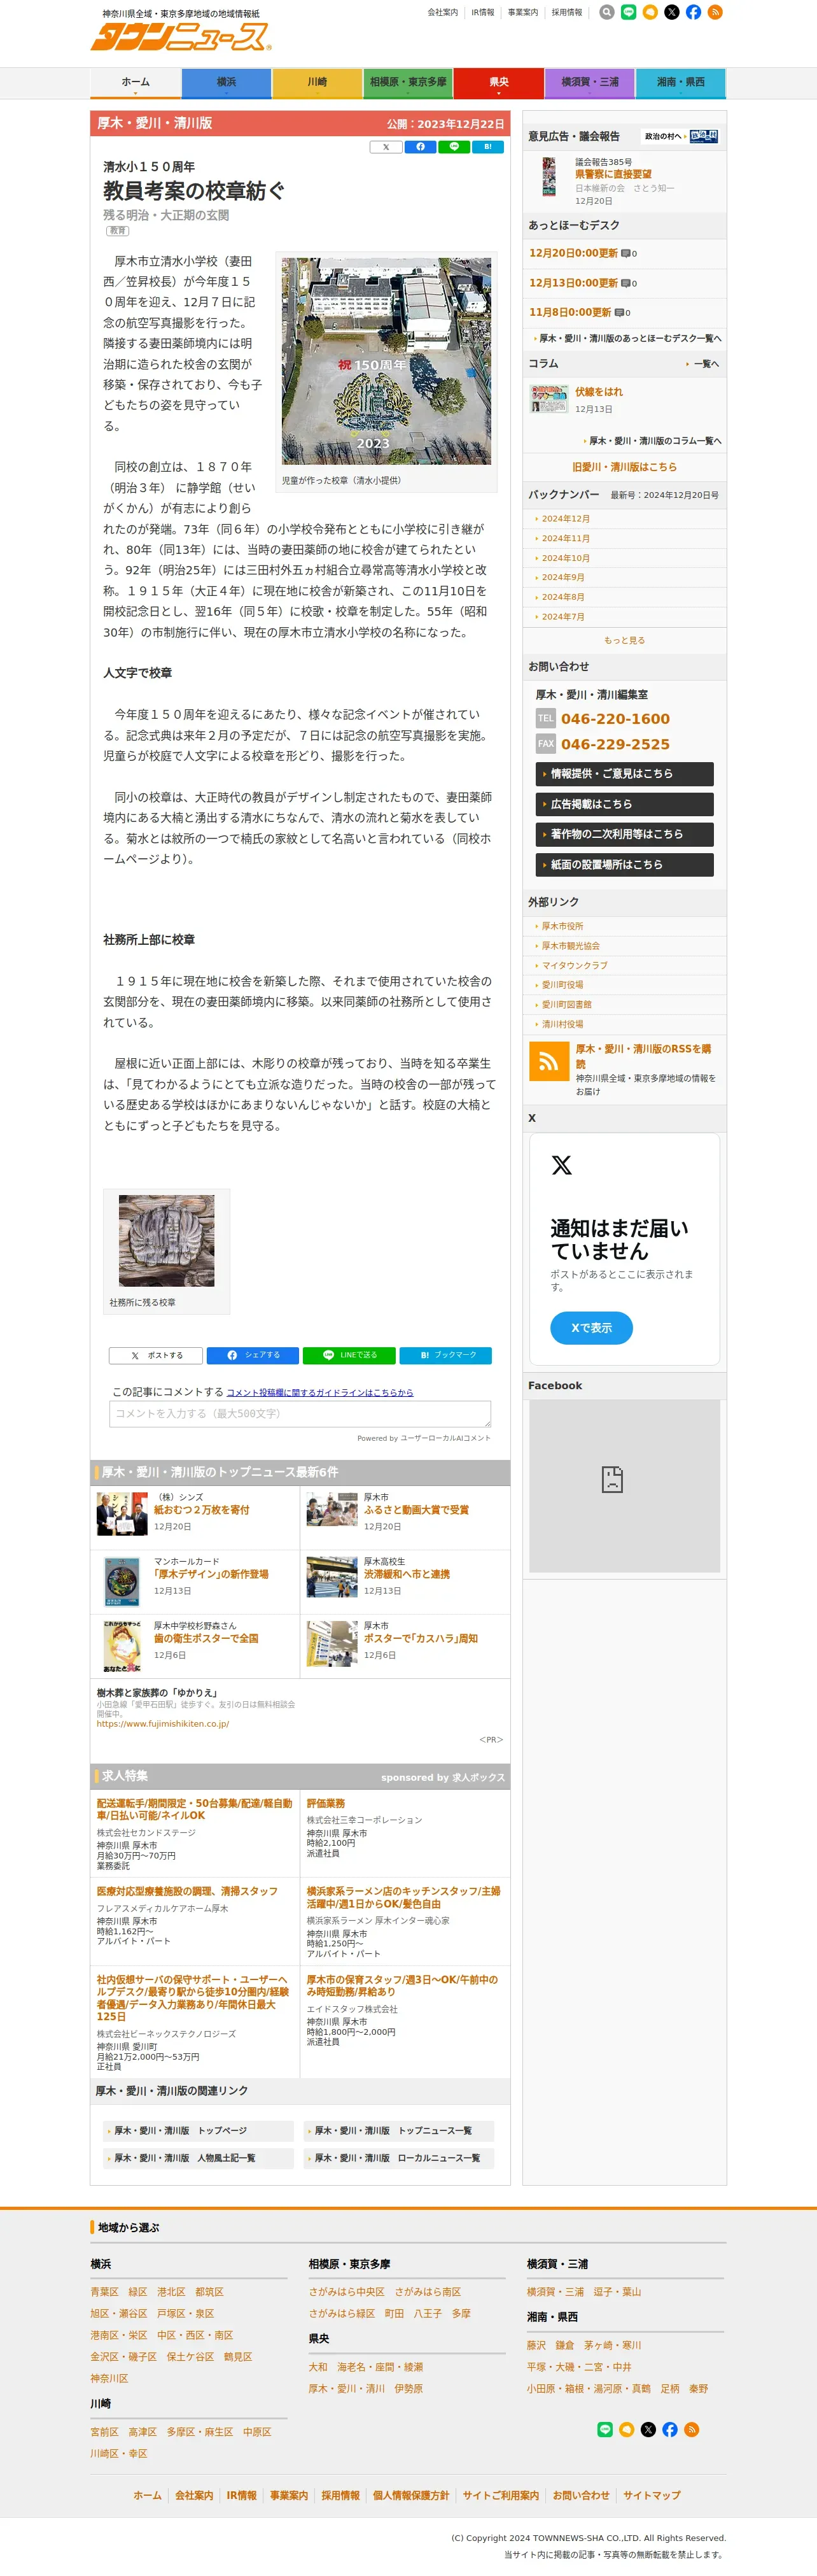Click the FAX icon beside 046-229-2525
The image size is (817, 2576).
coord(545,744)
